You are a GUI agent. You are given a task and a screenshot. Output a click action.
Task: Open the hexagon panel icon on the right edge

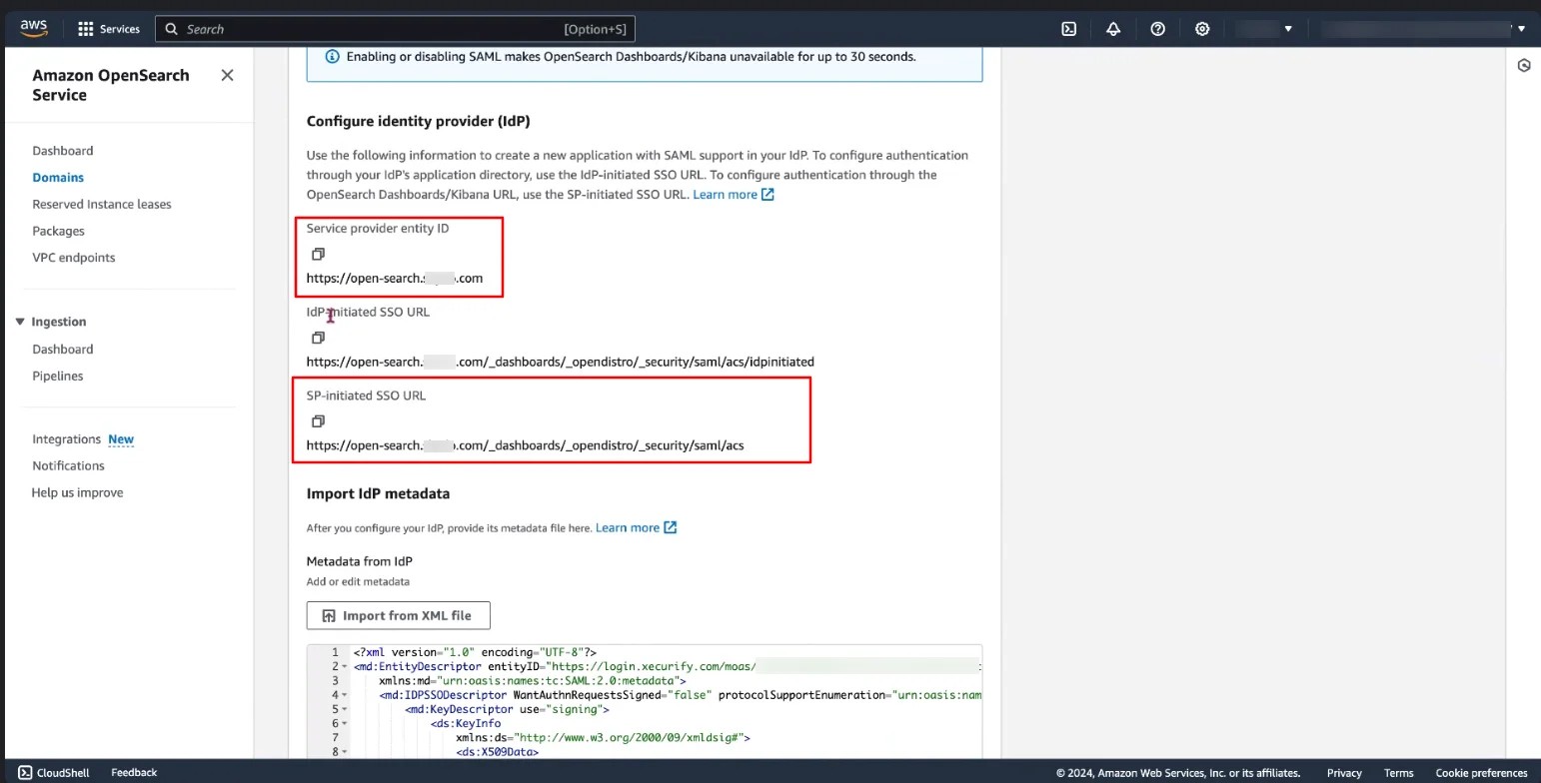coord(1524,66)
